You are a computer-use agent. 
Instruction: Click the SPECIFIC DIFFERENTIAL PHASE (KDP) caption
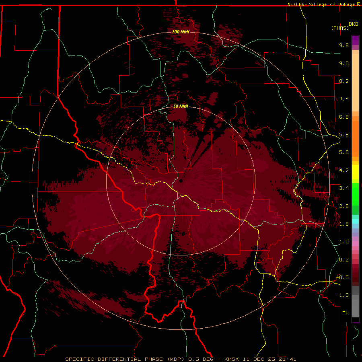pos(125,359)
